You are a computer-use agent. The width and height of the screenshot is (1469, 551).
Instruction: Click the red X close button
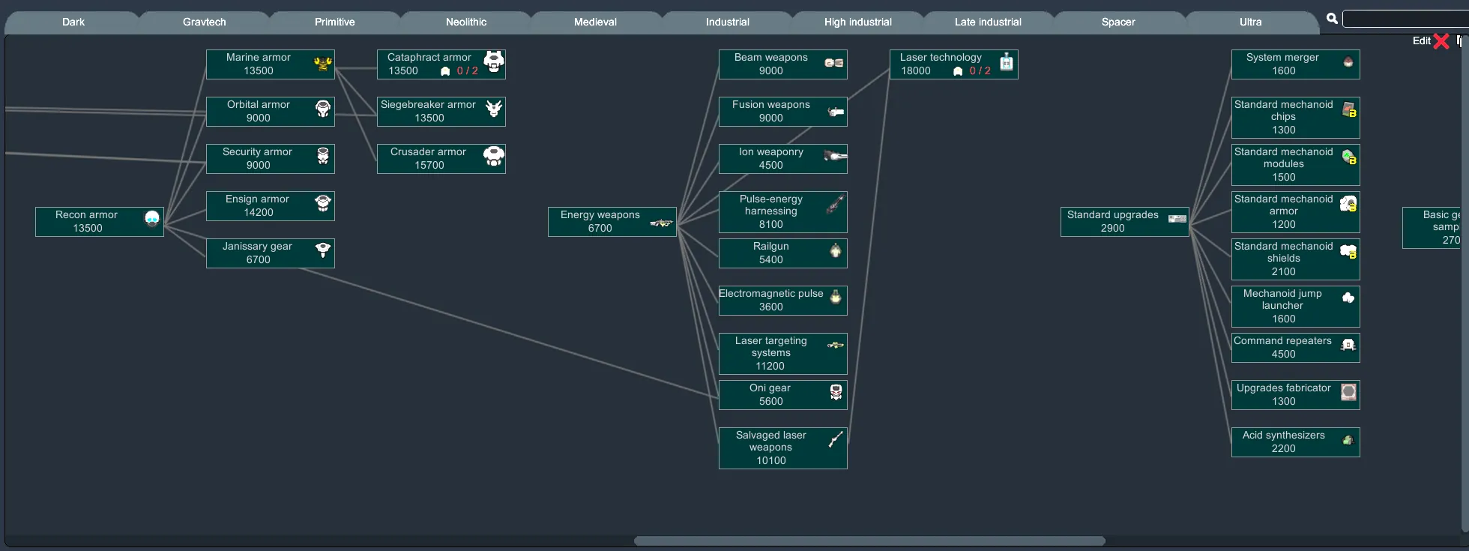click(x=1441, y=41)
